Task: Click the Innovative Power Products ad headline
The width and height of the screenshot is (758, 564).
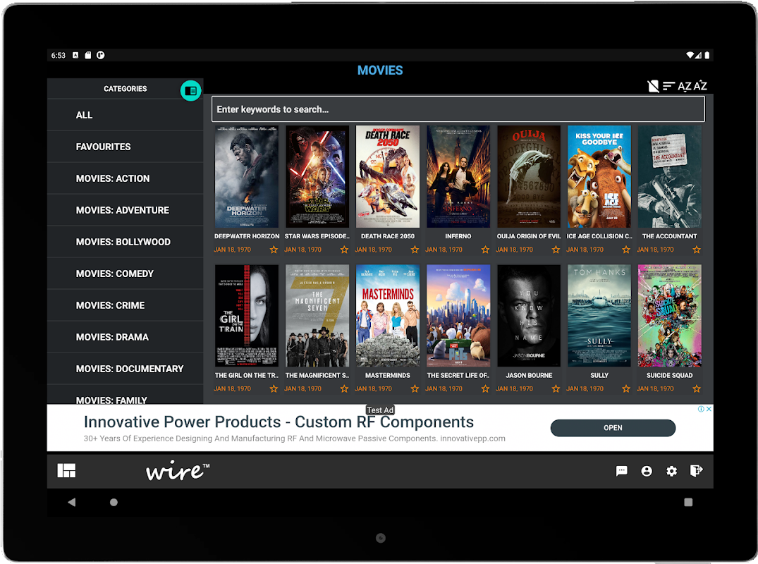Action: click(x=279, y=422)
